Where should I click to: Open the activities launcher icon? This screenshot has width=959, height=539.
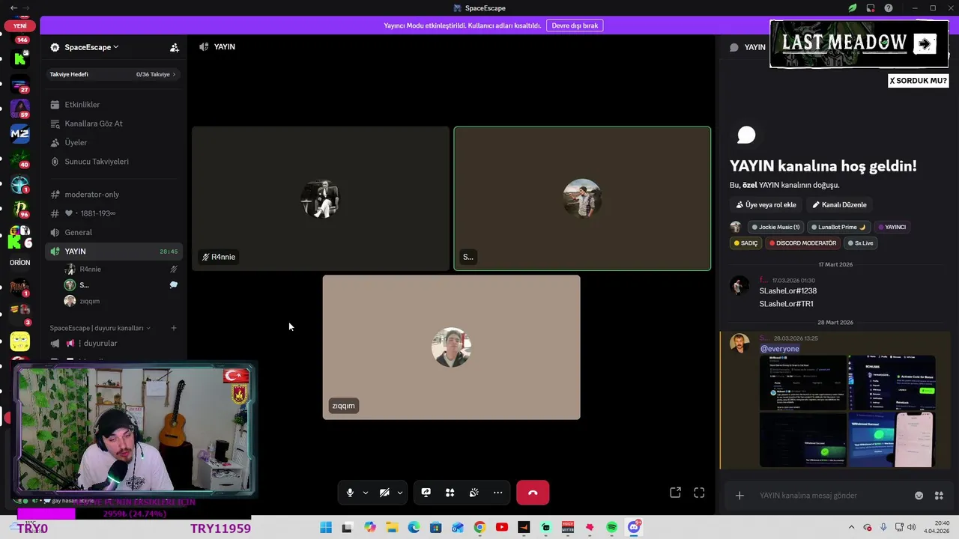(x=450, y=493)
